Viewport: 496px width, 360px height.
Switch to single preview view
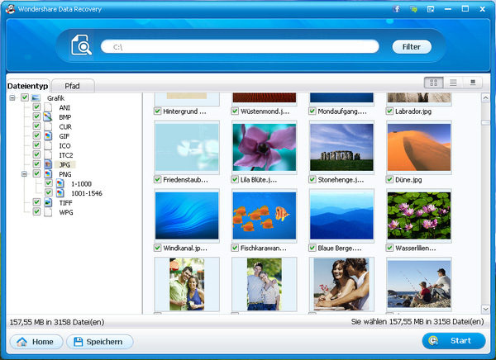pyautogui.click(x=473, y=83)
